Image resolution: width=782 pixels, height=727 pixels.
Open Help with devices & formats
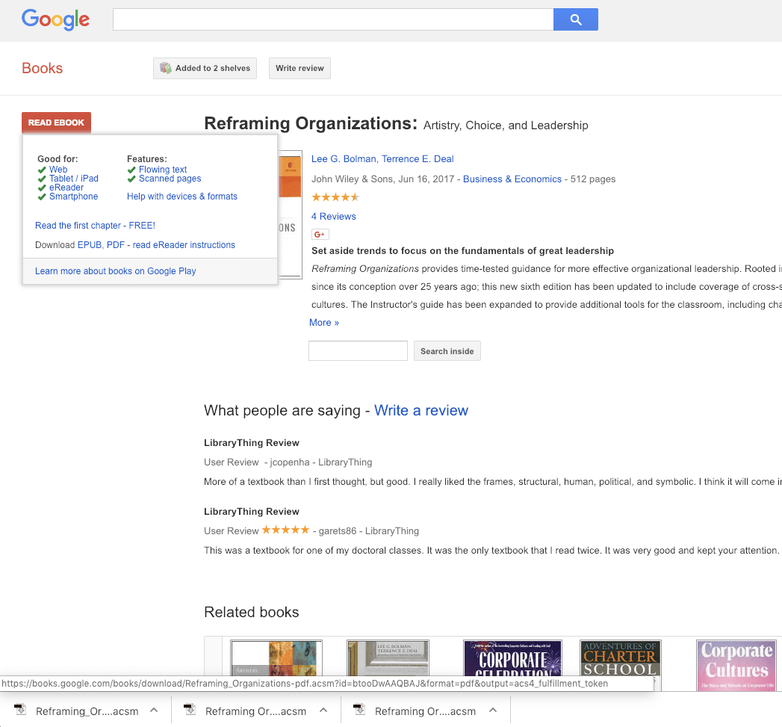[x=182, y=197]
